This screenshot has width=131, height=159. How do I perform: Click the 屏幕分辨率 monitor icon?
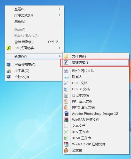click(9, 65)
